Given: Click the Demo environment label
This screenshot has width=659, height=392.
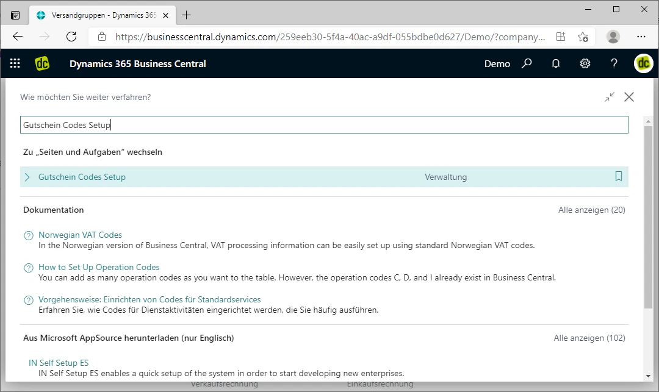Looking at the screenshot, I should click(497, 64).
